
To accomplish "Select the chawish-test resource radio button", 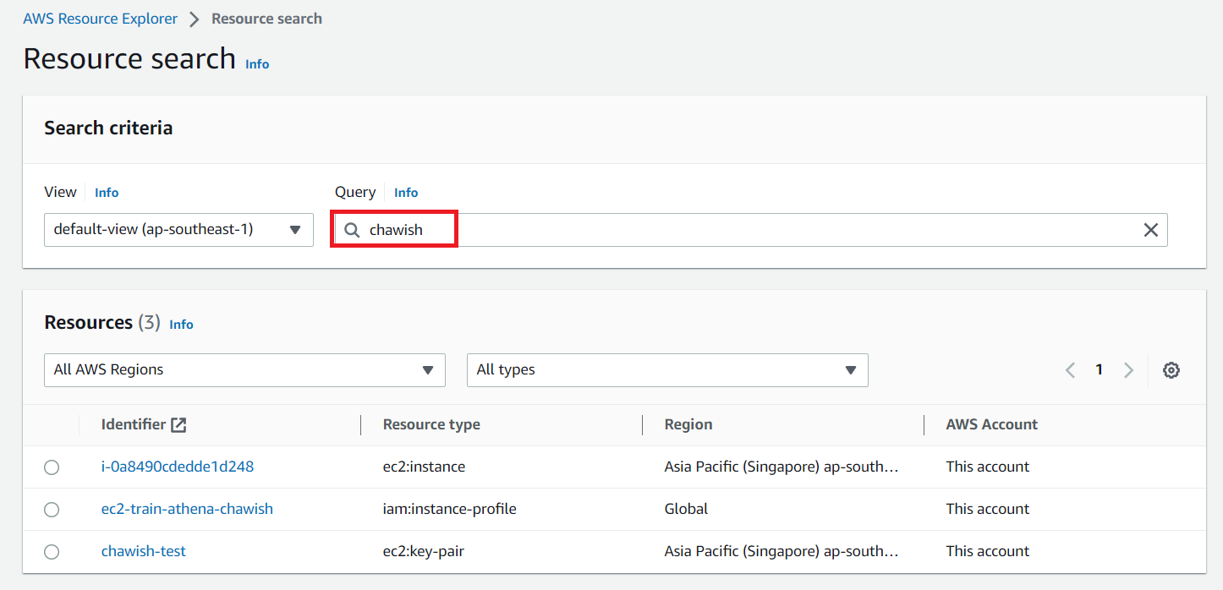I will tap(52, 551).
